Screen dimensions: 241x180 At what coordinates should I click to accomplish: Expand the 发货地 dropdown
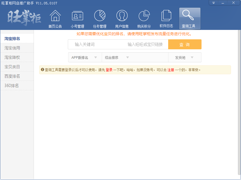pos(185,57)
